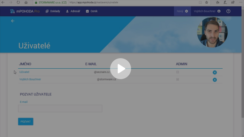
Task: Click the POZVAT button
Action: click(x=25, y=122)
